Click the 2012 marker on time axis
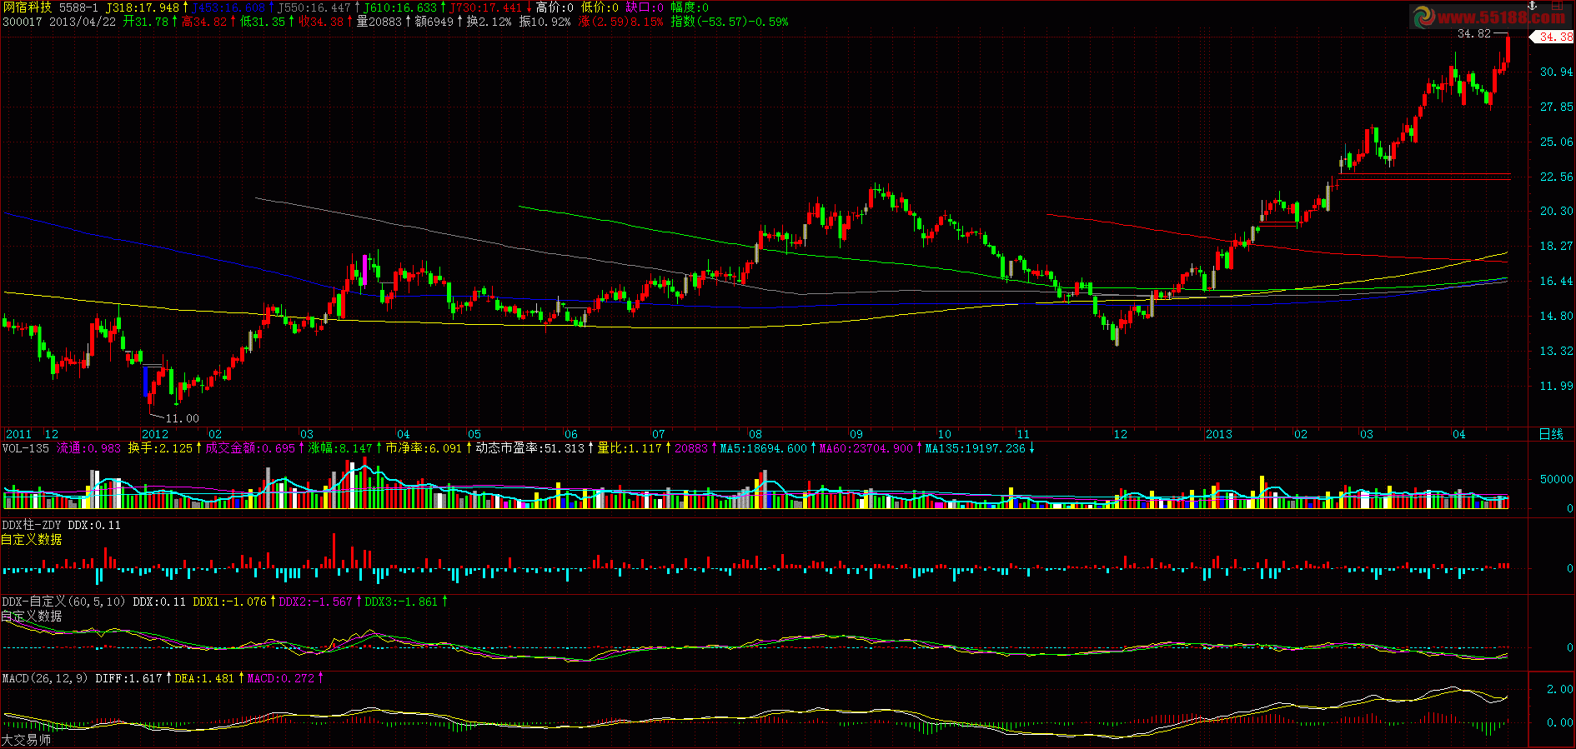This screenshot has height=749, width=1576. click(x=155, y=434)
